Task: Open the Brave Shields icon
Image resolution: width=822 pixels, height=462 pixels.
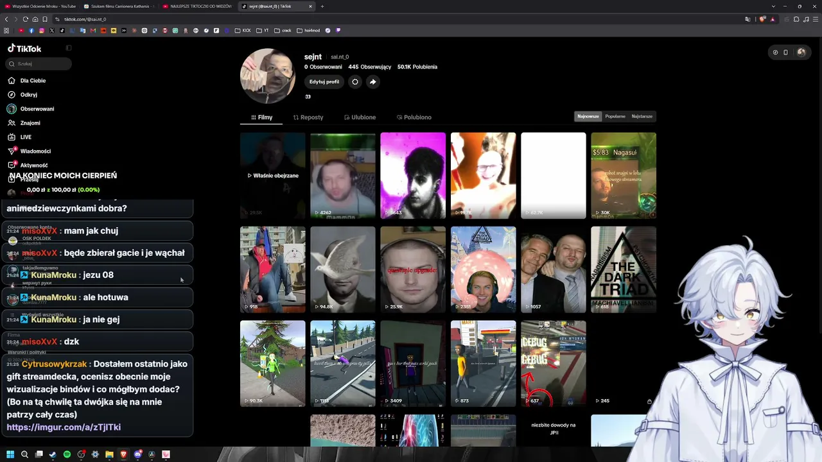Action: coord(762,19)
